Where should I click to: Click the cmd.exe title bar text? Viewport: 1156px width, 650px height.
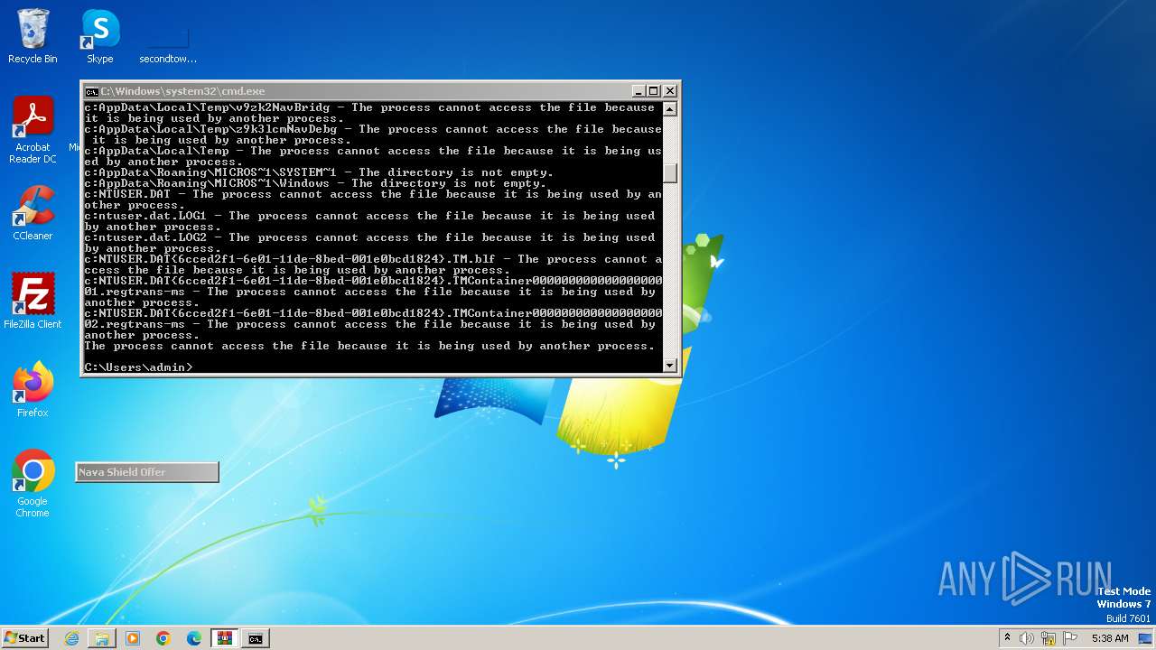pos(182,91)
